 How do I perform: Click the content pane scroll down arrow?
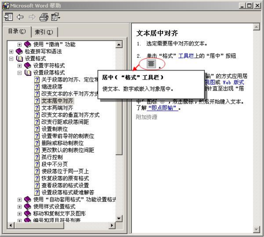(257, 230)
